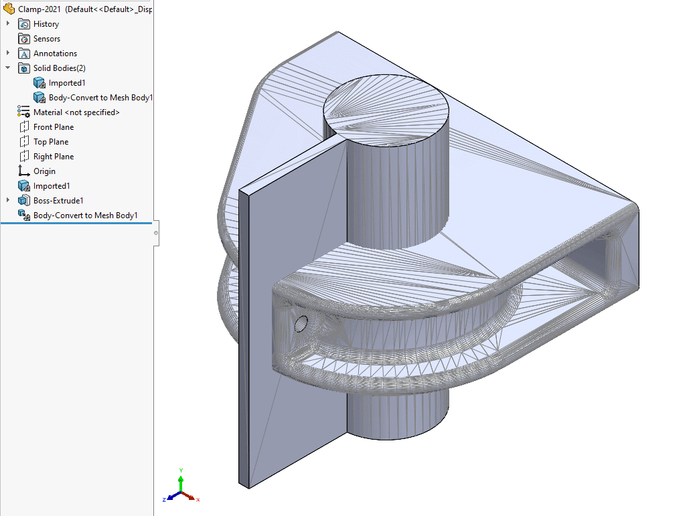Expand the Annotations node
The height and width of the screenshot is (516, 687).
click(8, 53)
